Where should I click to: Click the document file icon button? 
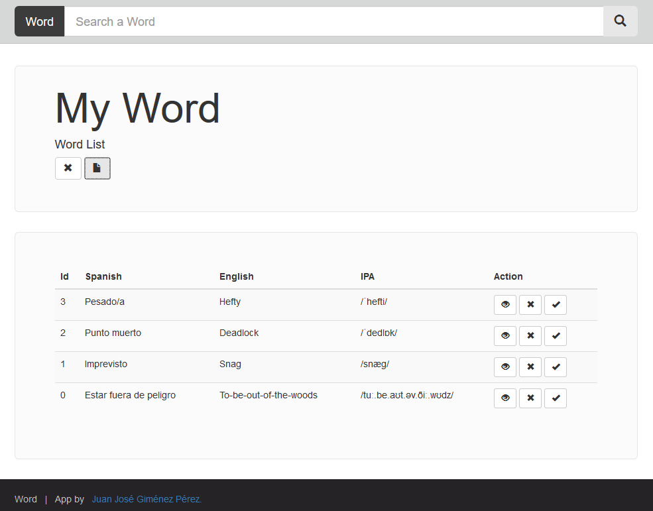97,168
